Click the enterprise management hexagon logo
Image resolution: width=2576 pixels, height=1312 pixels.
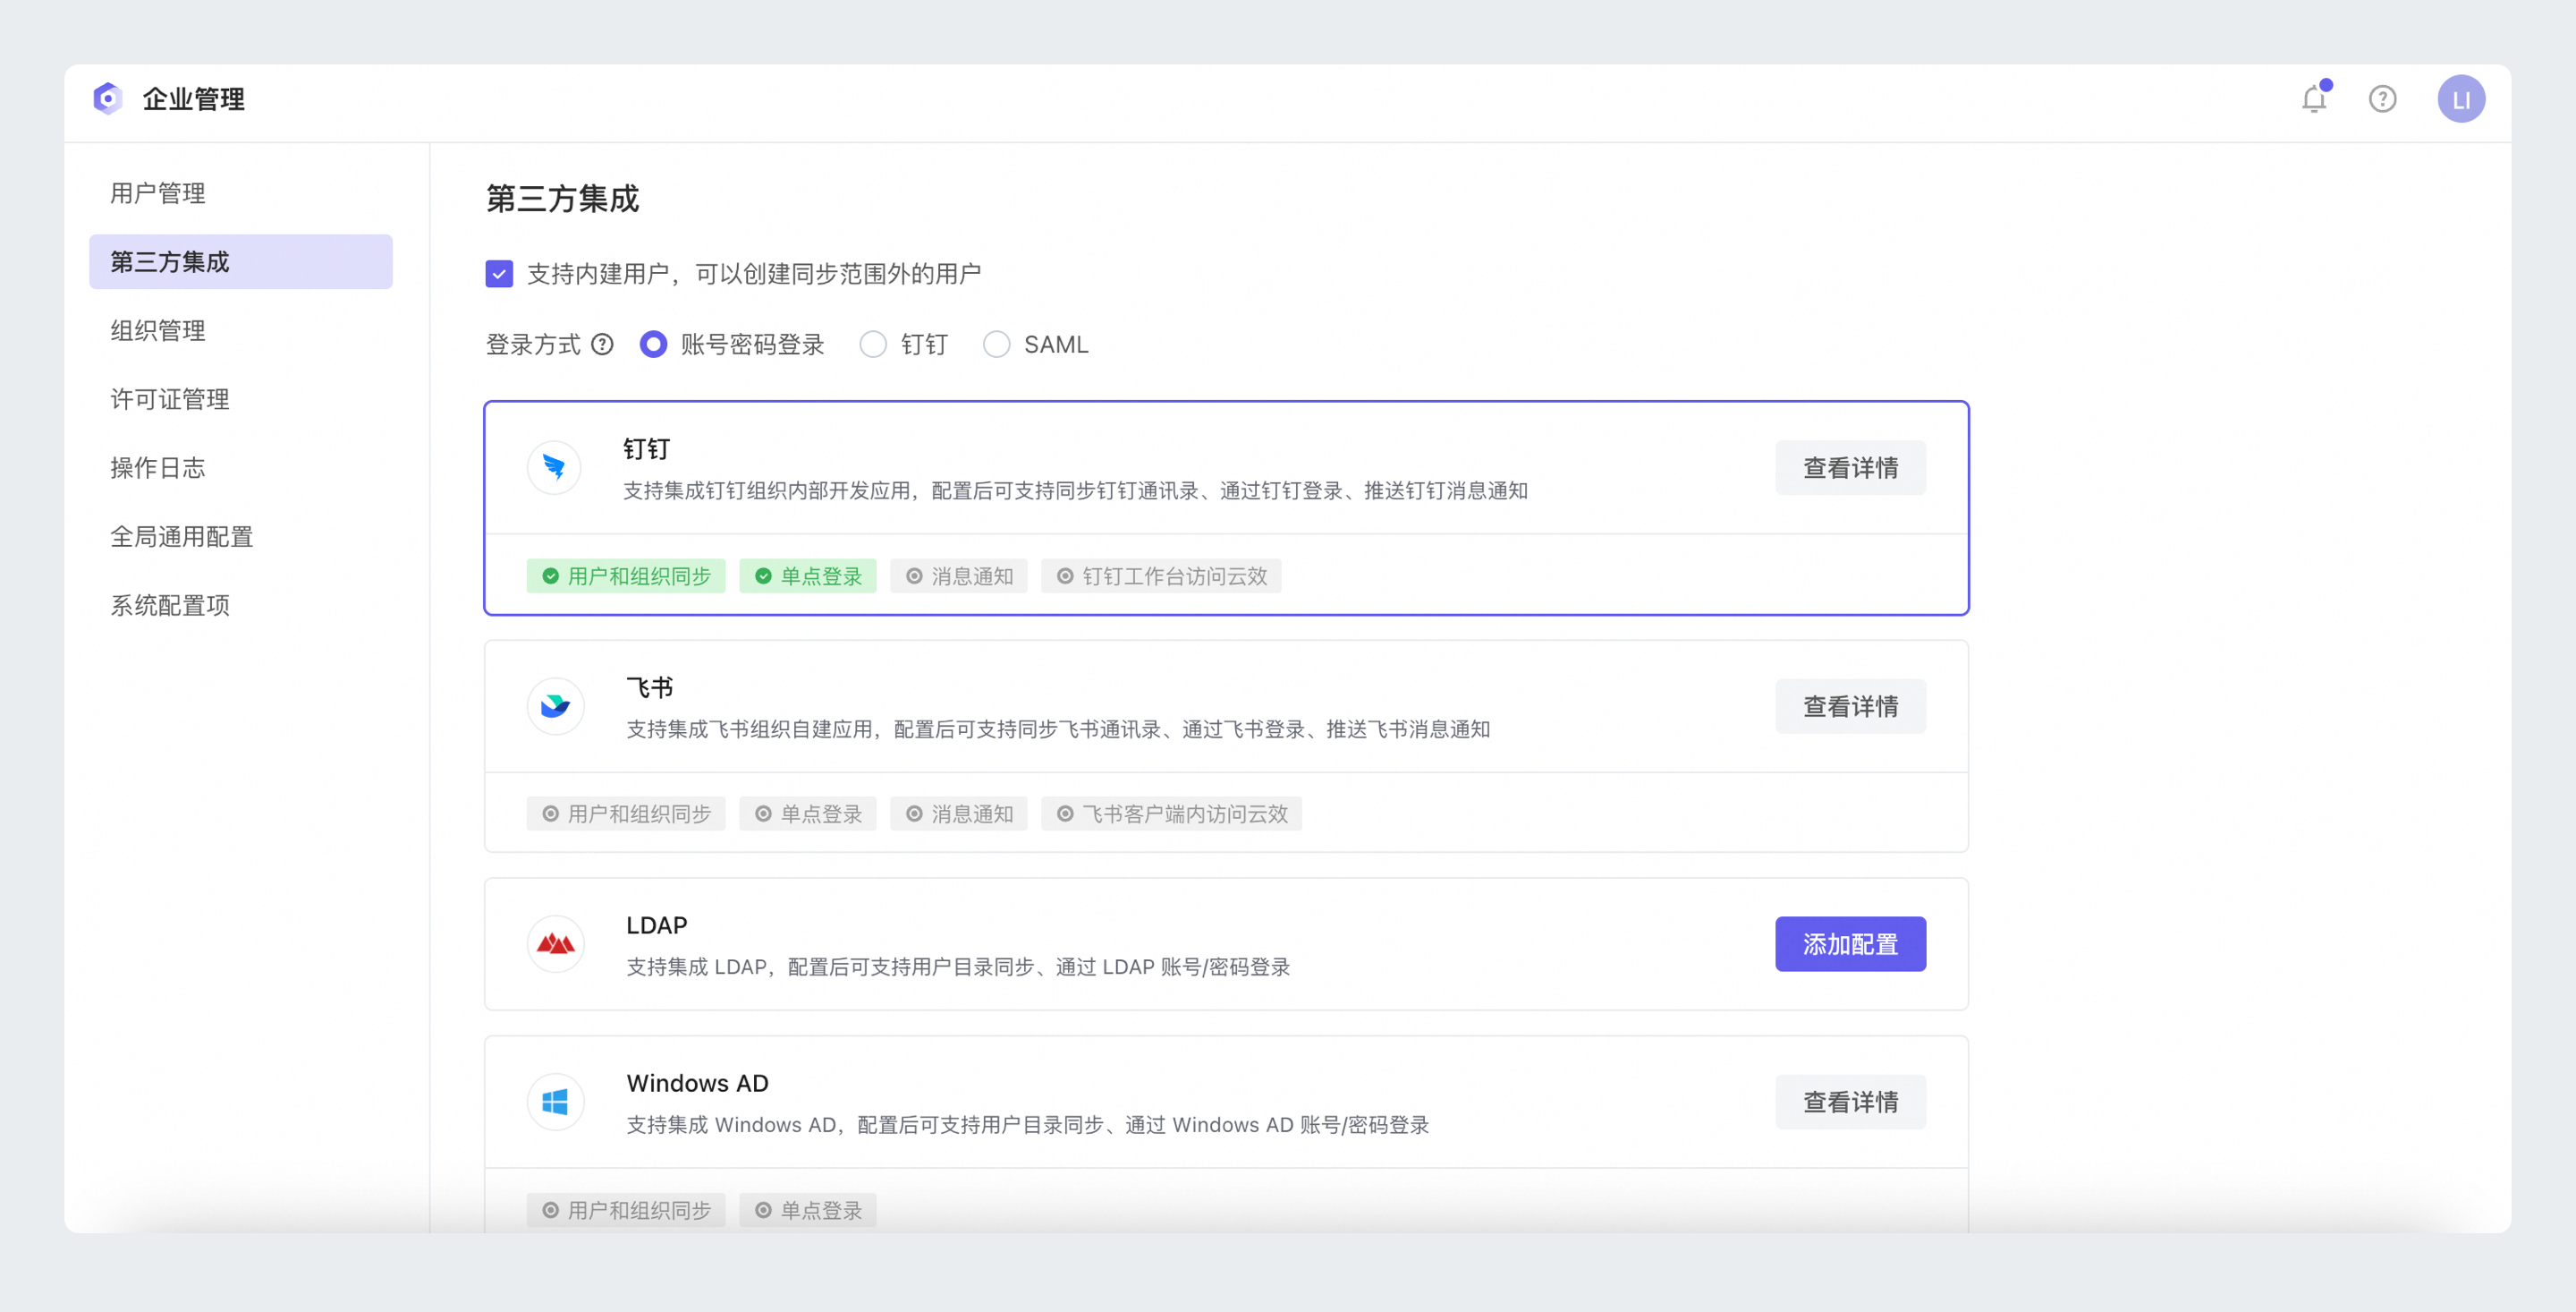(x=107, y=98)
